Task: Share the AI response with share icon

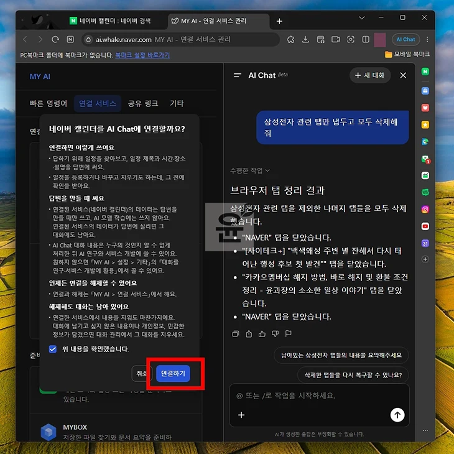Action: tap(249, 334)
